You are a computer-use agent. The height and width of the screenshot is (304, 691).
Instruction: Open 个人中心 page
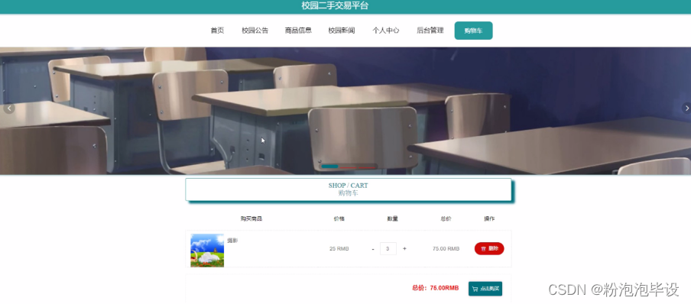(x=386, y=31)
